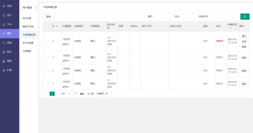Screen dimensions: 253x133
Task: Open 用户关系图 in the submenu
Action: 28,43
